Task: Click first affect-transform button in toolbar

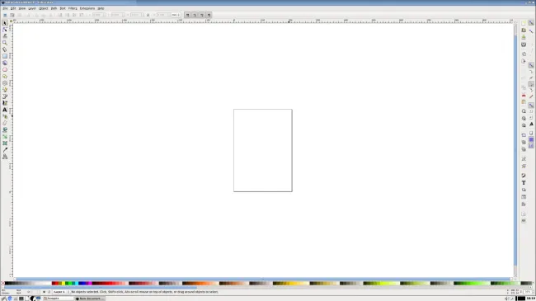Action: [x=187, y=15]
